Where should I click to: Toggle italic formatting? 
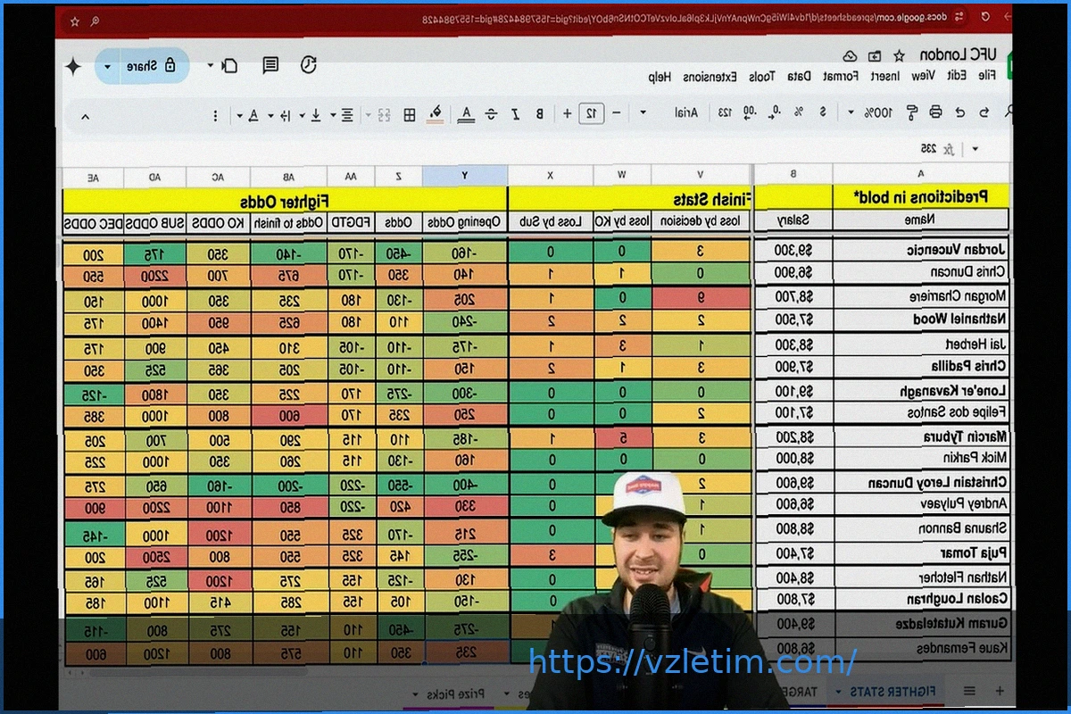[x=515, y=113]
